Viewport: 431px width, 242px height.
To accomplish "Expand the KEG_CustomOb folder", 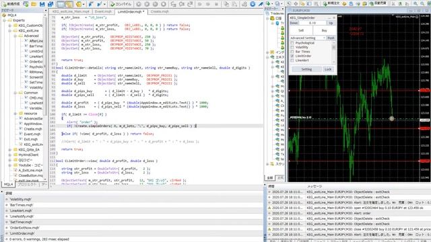I will point(10,26).
